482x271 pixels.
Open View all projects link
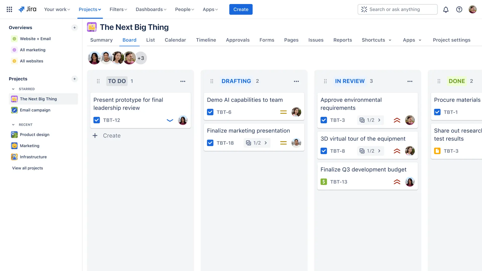(28, 168)
